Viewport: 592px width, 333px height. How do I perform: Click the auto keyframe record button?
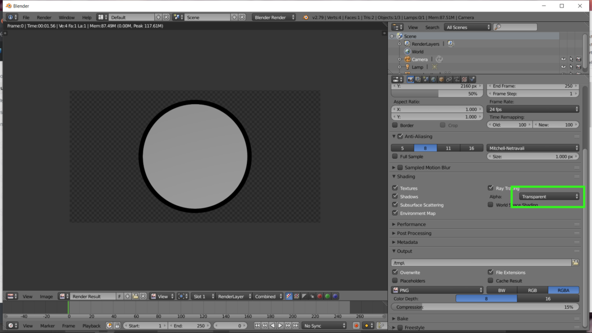(356, 325)
